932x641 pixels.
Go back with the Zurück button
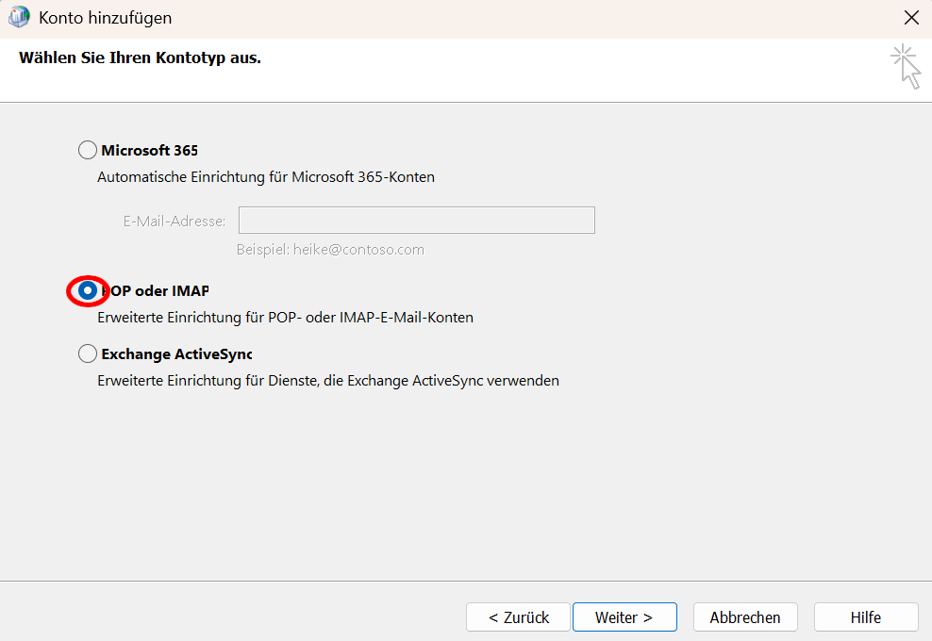coord(518,617)
